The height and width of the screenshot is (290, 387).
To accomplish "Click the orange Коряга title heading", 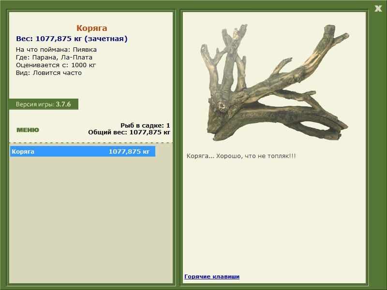I will pos(91,29).
